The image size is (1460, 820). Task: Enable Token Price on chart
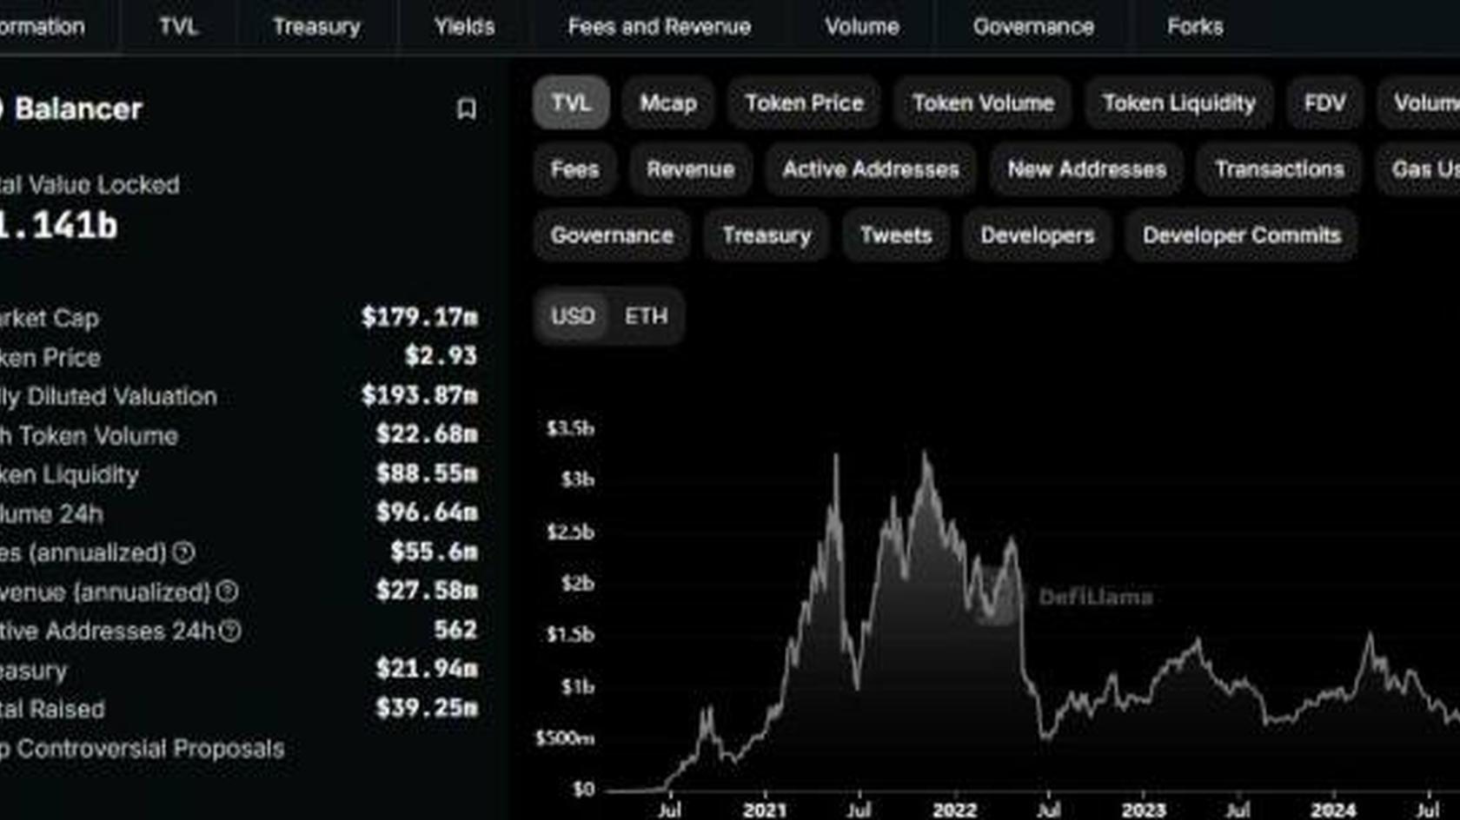click(x=804, y=102)
